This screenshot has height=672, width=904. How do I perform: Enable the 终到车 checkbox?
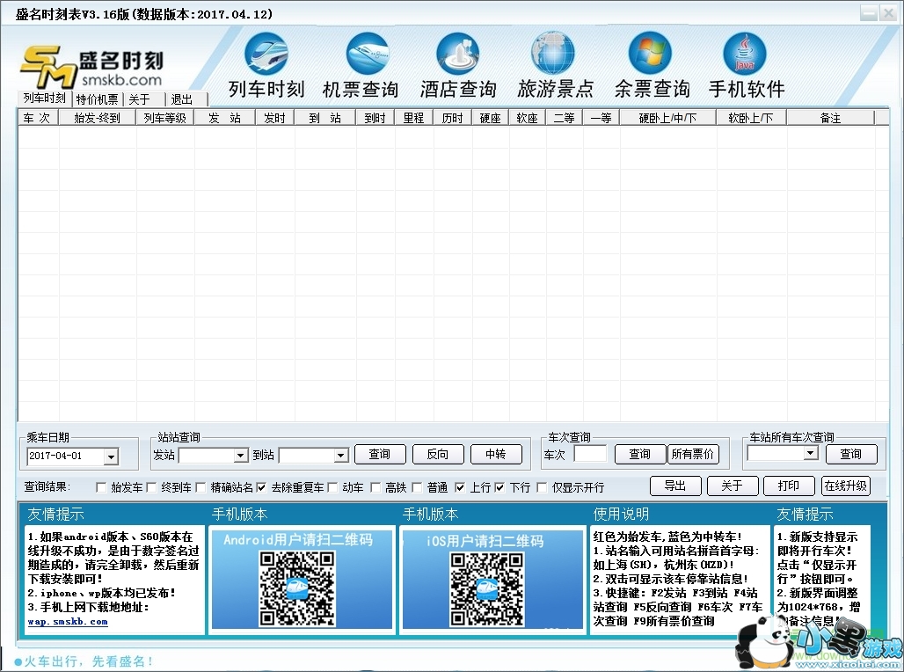click(151, 487)
